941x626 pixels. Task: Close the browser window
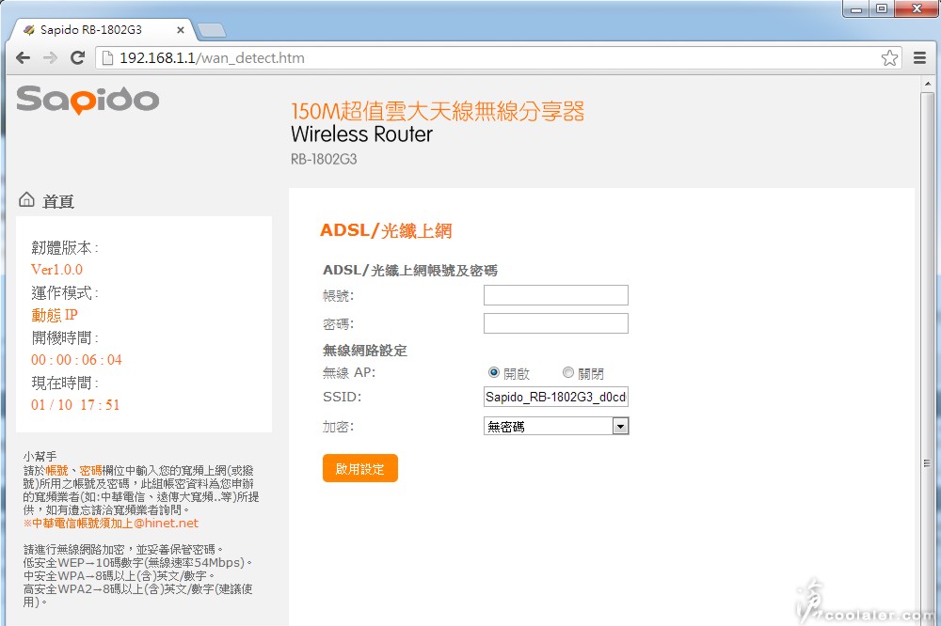point(917,9)
